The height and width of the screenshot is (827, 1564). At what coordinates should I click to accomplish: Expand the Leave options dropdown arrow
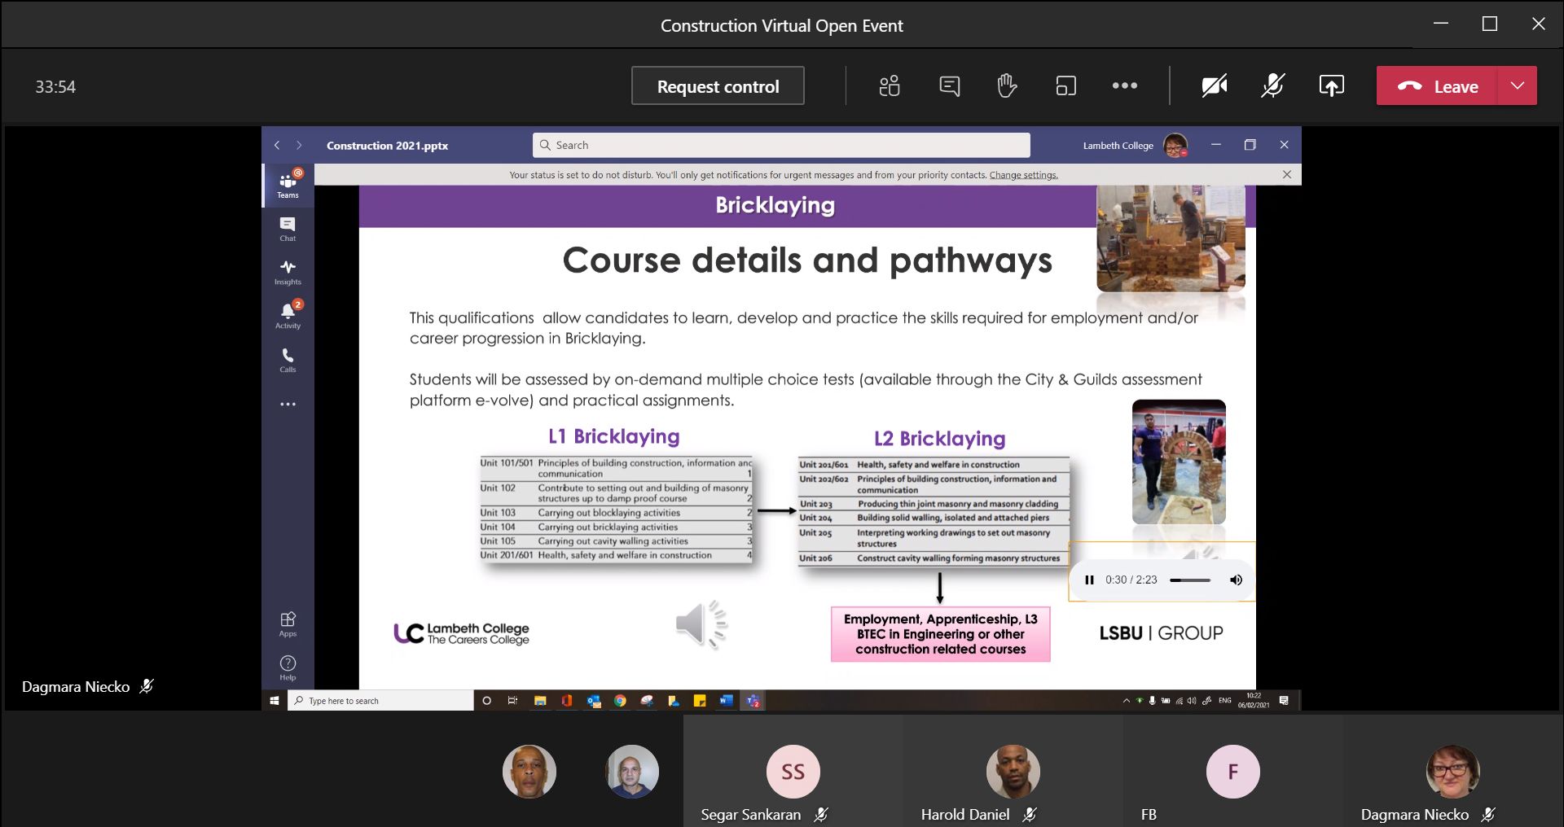[x=1517, y=85]
